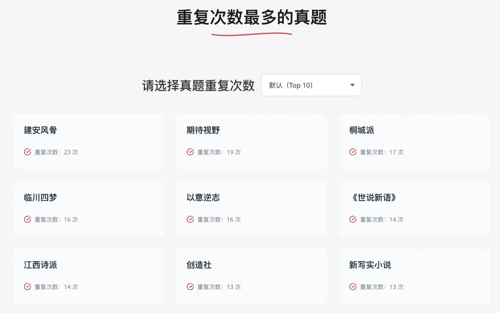Click the label 请选择真题重复次数

[198, 85]
